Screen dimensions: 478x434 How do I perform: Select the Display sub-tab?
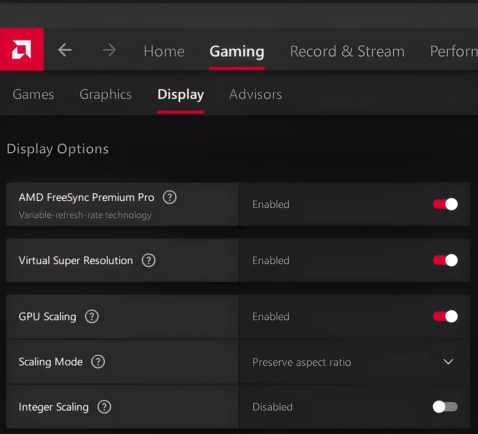tap(181, 95)
